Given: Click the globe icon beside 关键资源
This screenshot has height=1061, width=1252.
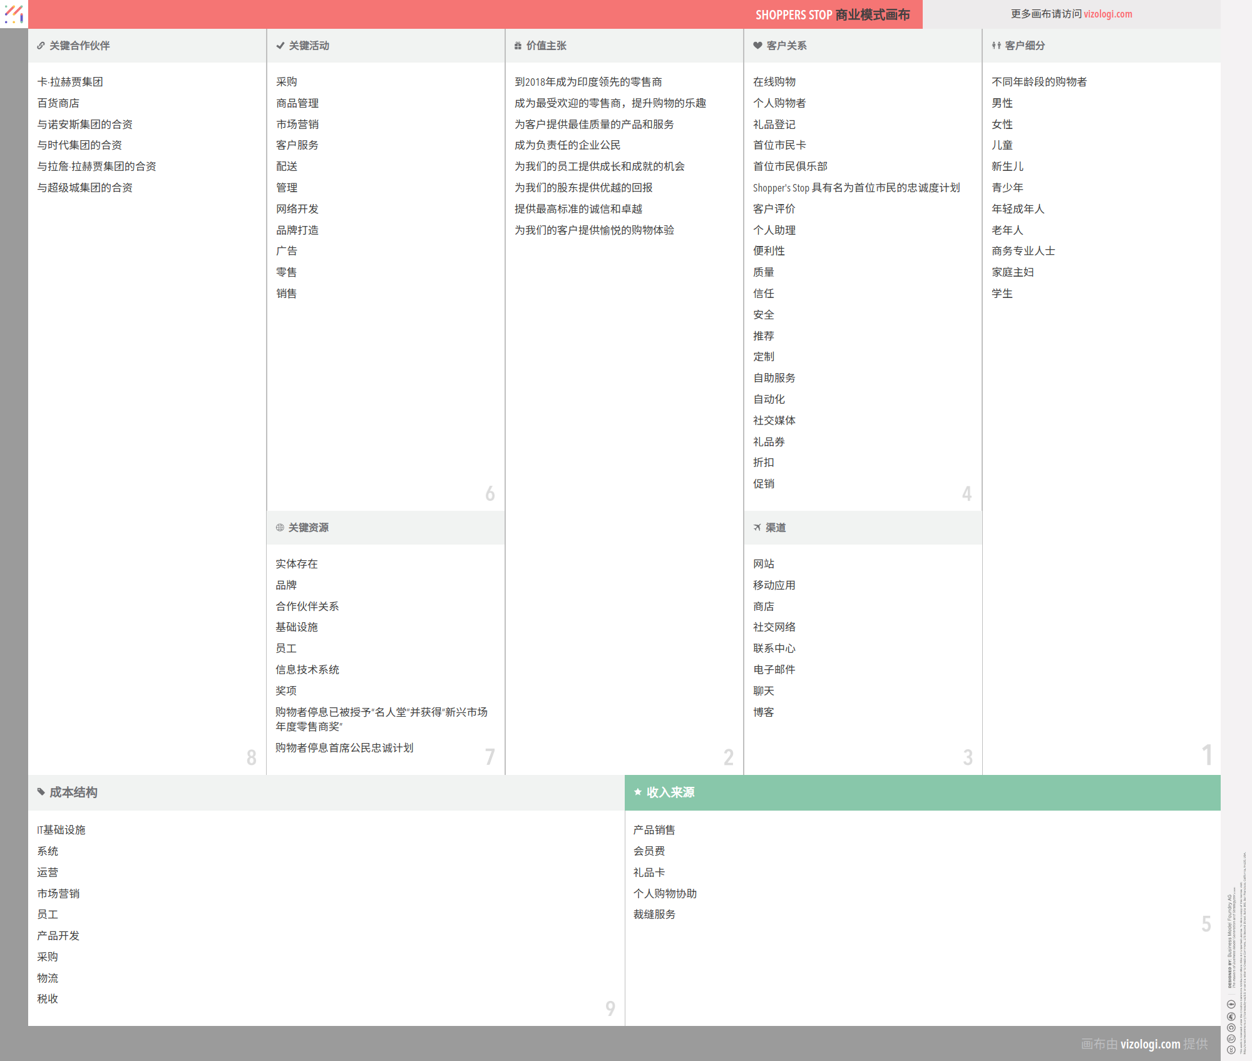Looking at the screenshot, I should click(x=280, y=528).
